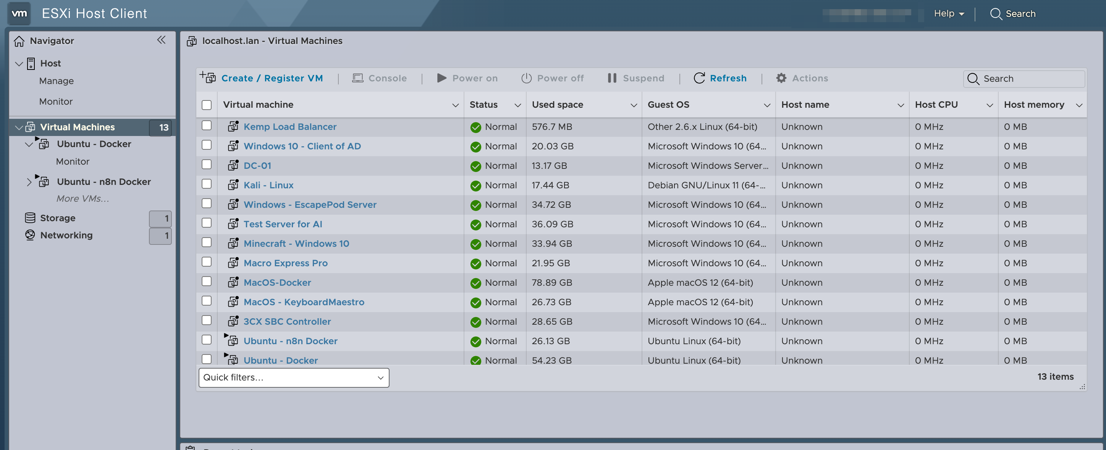Viewport: 1106px width, 450px height.
Task: Select the checkbox next to MacOS-Docker
Action: [x=207, y=281]
